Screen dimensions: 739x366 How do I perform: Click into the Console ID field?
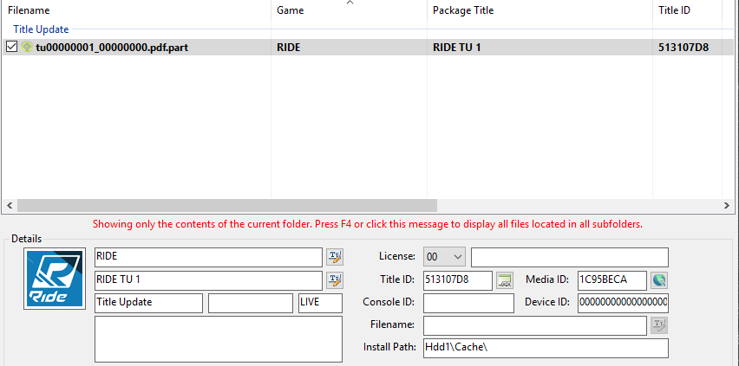468,303
